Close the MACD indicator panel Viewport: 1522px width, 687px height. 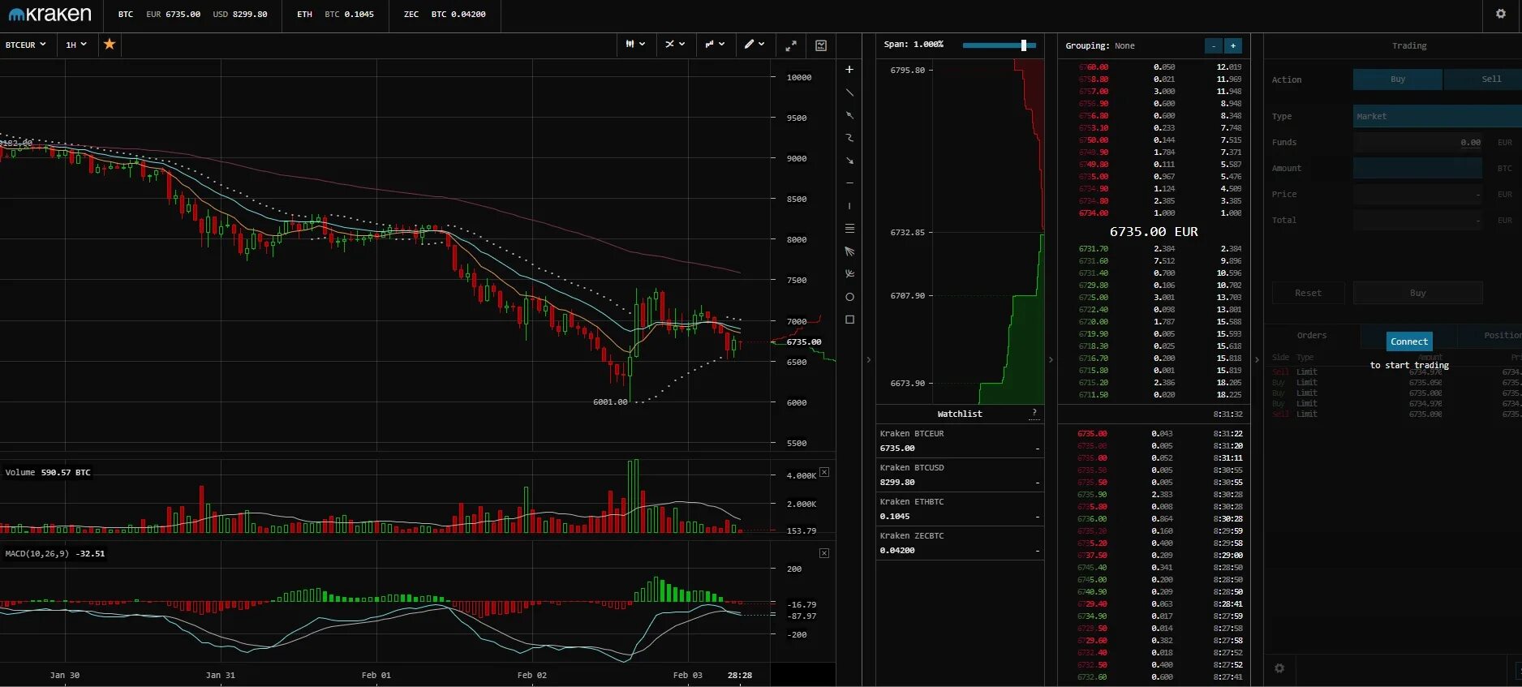[x=824, y=553]
